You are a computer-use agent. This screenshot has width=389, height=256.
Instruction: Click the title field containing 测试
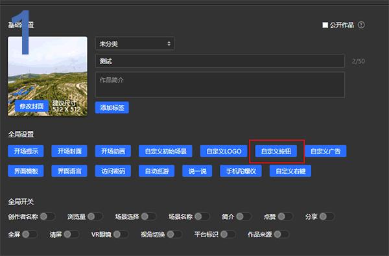click(220, 61)
